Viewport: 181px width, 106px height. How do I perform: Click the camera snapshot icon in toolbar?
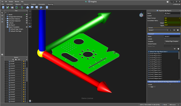[x=27, y=7]
